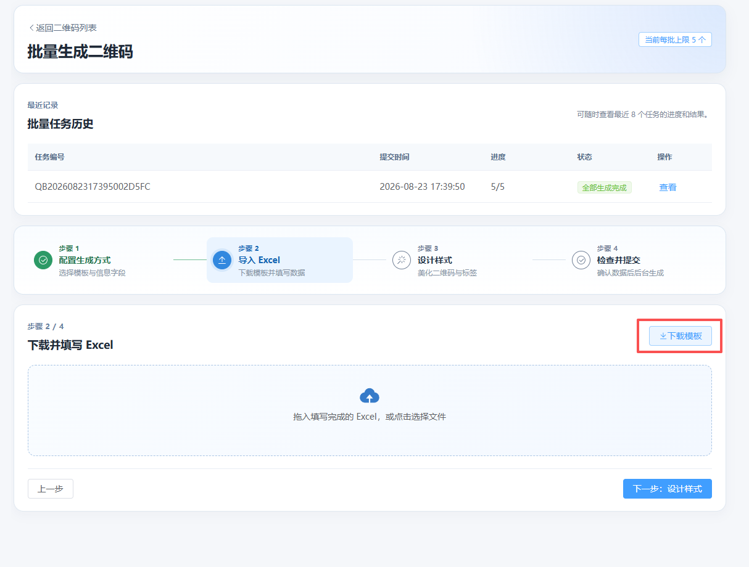Image resolution: width=749 pixels, height=567 pixels.
Task: Switch to step 配置生成方式
Action: click(85, 260)
